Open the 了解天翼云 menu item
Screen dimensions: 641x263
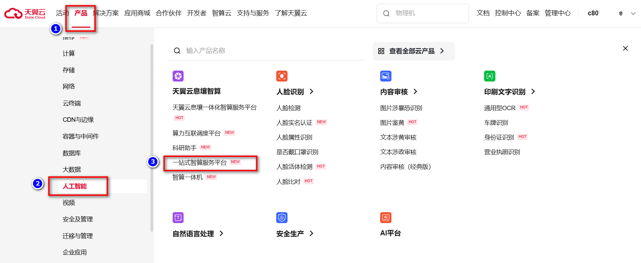291,13
